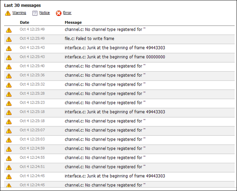Select the 'Junk at beginning of frame 00000000' message
Image resolution: width=237 pixels, height=191 pixels.
point(115,57)
